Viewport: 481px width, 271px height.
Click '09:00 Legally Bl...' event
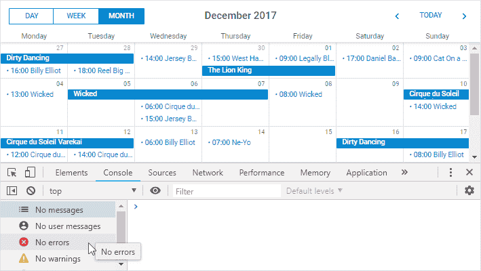305,58
